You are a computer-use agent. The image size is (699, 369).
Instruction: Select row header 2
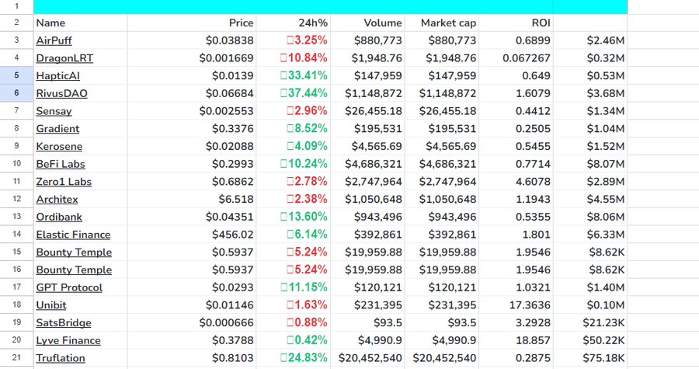(16, 23)
